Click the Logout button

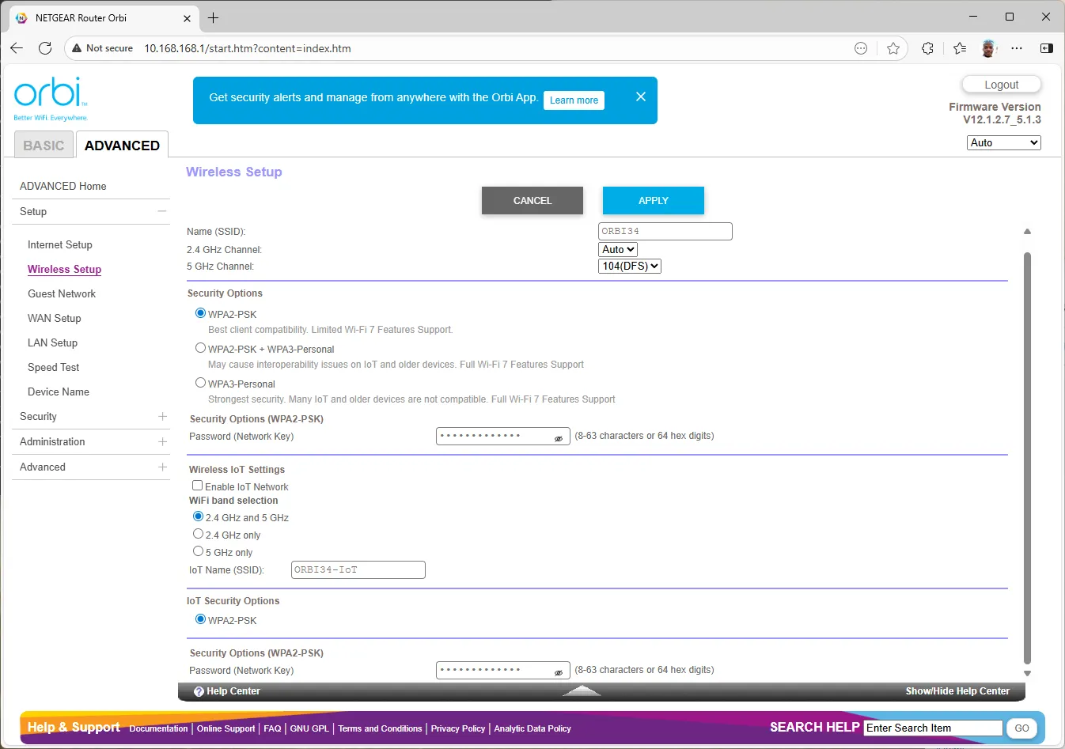pos(1001,85)
